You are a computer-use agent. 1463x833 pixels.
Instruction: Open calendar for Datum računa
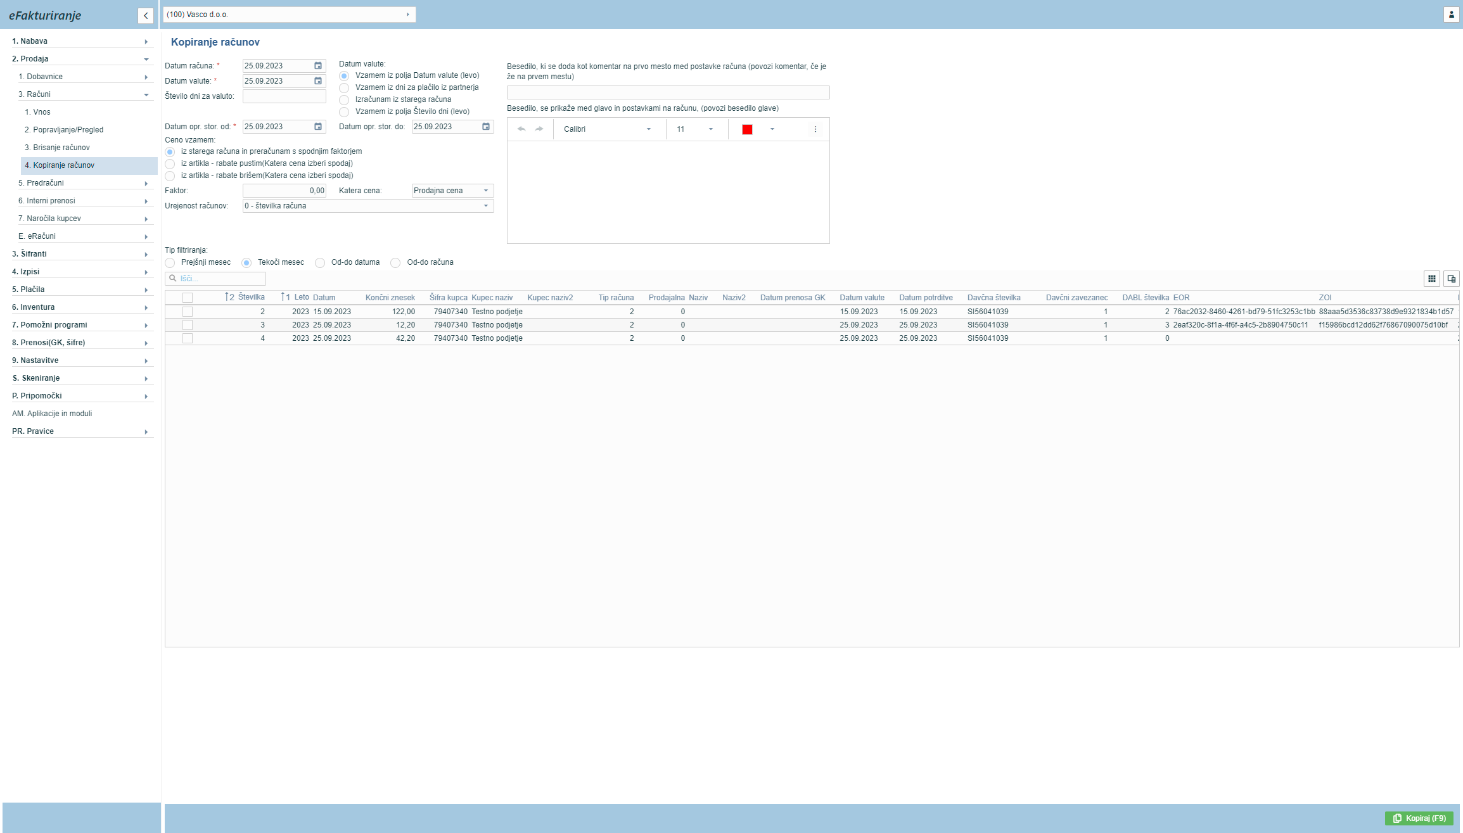coord(318,66)
